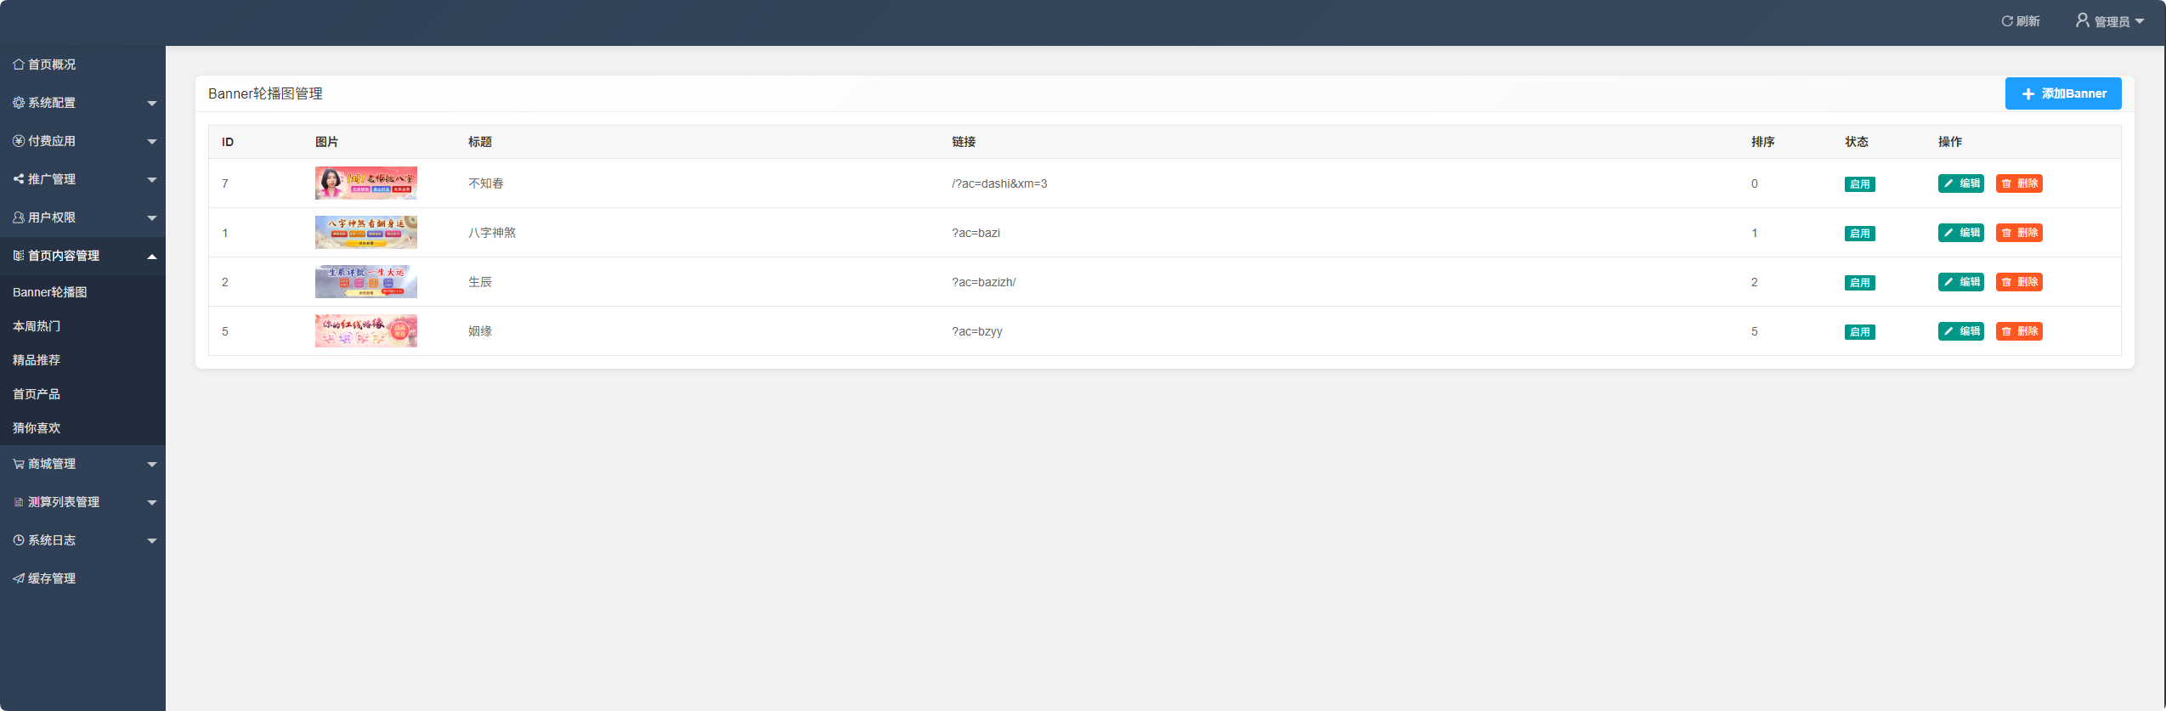
Task: Click pencil icon in 姻缘 row
Action: tap(1948, 331)
